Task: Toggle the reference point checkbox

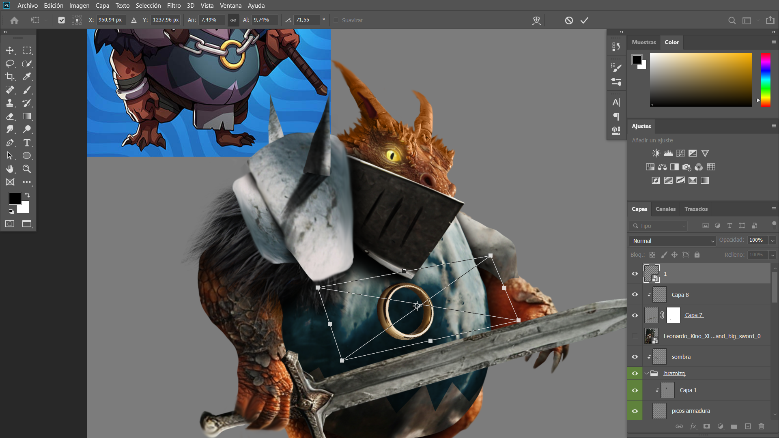Action: point(61,20)
